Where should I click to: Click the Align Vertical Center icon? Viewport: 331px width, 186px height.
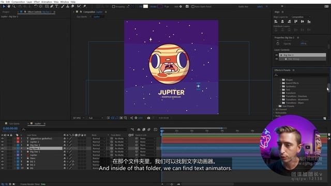pyautogui.click(x=302, y=22)
